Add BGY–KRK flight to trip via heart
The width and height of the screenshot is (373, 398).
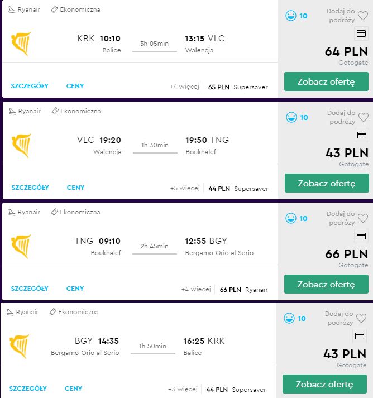point(361,318)
